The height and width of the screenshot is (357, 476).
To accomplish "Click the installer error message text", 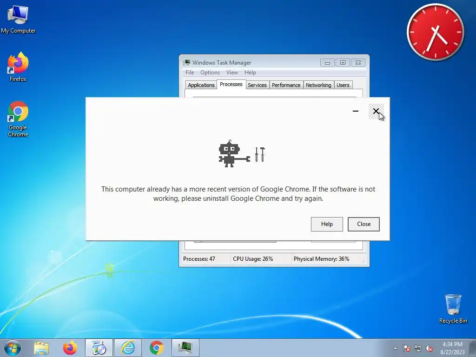I will tap(238, 194).
